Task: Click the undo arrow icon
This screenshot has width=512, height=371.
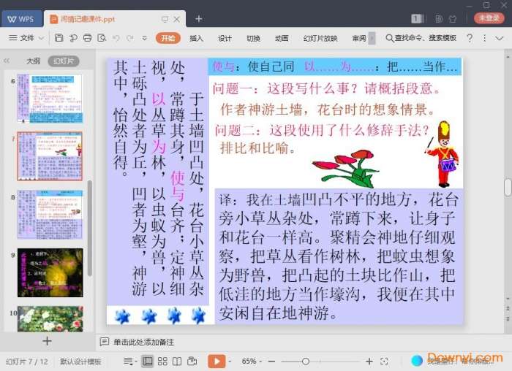Action: [x=116, y=38]
